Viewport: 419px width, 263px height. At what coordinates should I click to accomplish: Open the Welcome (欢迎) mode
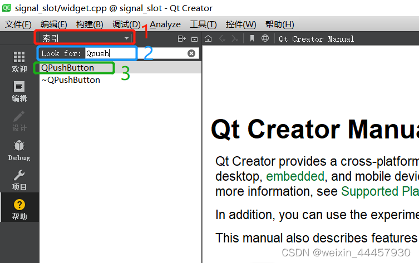tap(19, 62)
